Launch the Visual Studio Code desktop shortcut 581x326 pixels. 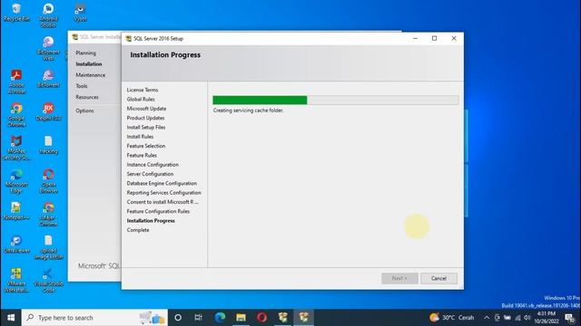[x=48, y=280]
